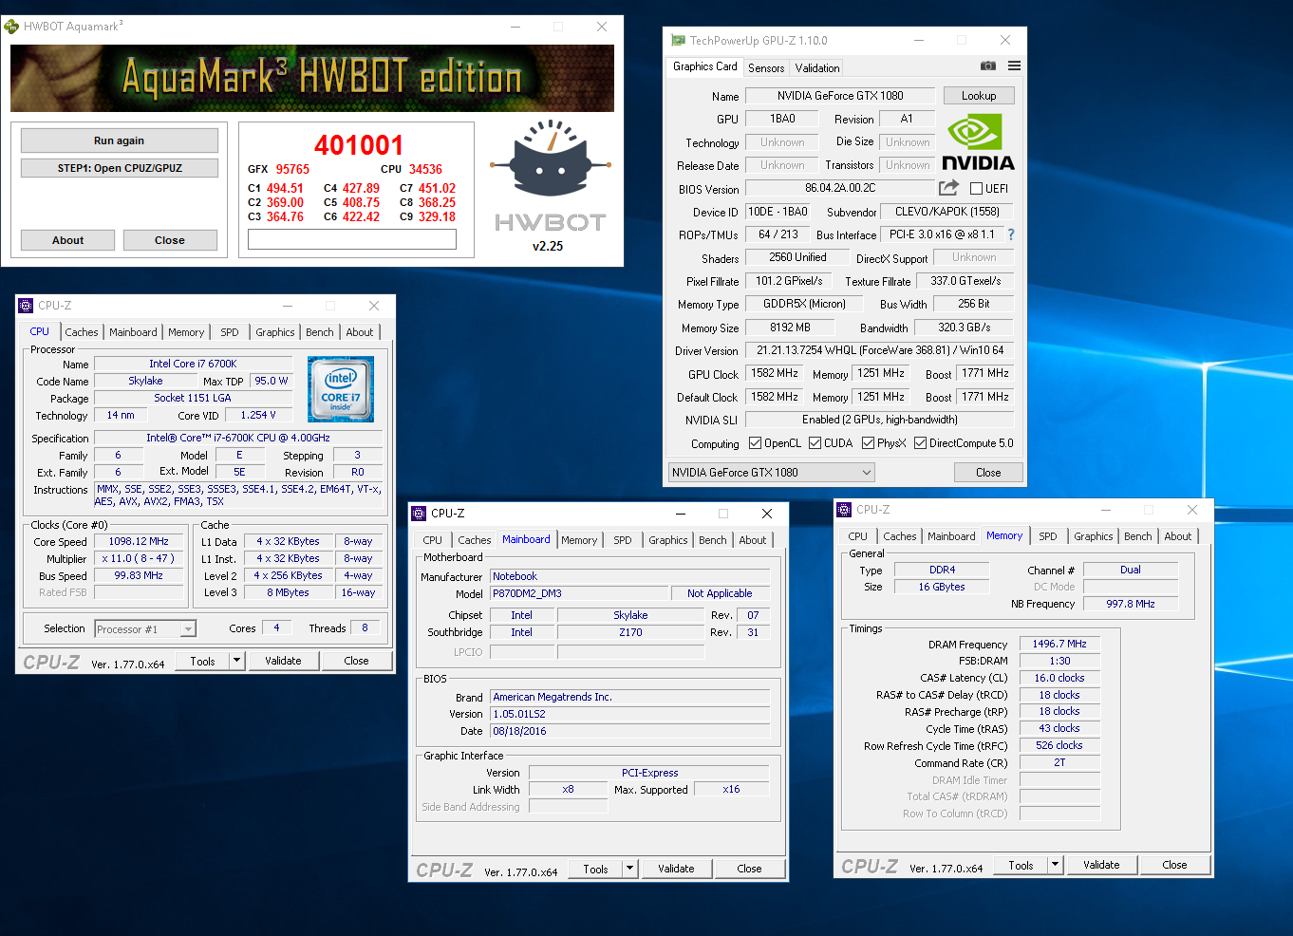Click the CPU-Z Mainboard window title icon
The image size is (1293, 936).
click(x=419, y=514)
